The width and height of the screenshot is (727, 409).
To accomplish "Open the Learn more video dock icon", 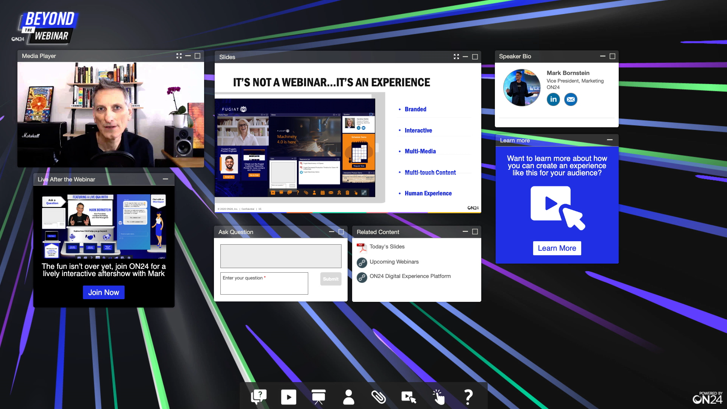I will pyautogui.click(x=409, y=397).
